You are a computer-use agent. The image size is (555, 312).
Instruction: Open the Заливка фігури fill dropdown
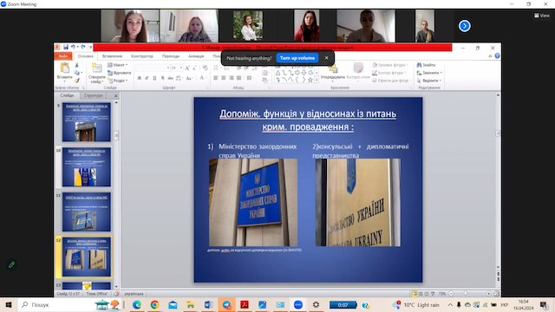(x=390, y=65)
